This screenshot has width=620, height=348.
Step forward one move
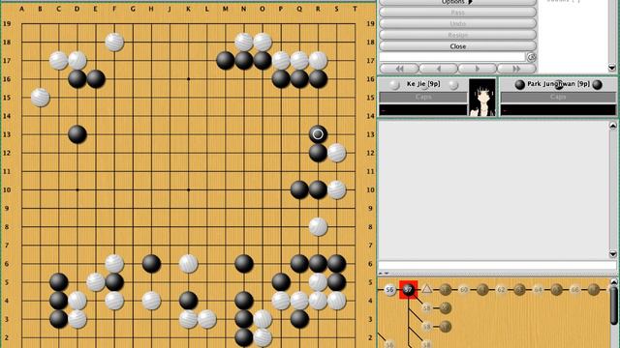click(477, 69)
